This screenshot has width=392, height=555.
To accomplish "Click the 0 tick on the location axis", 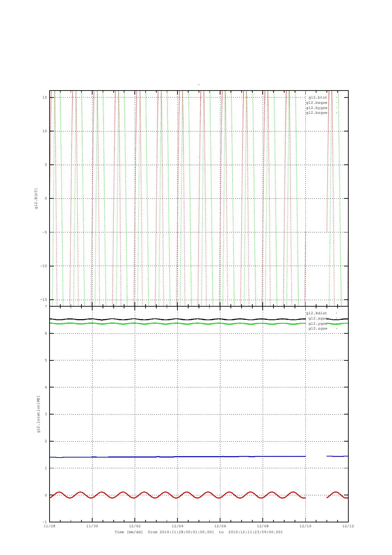I will [x=46, y=495].
